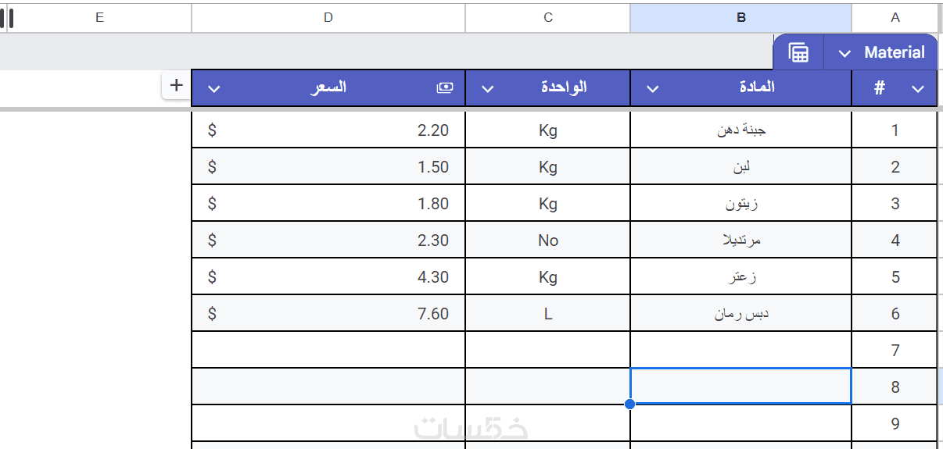
Task: Click the plus icon to add a column
Action: click(x=176, y=85)
